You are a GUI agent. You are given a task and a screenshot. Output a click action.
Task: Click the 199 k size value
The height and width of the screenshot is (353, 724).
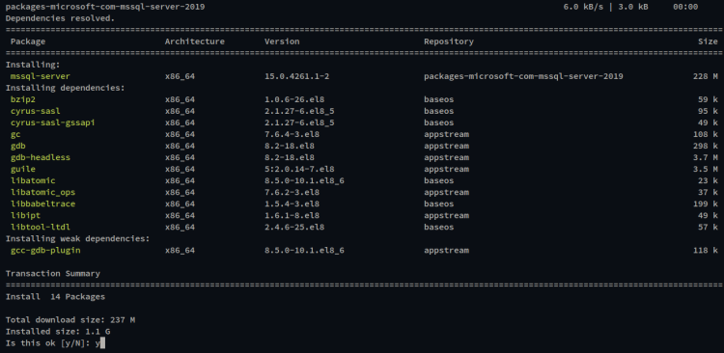706,204
